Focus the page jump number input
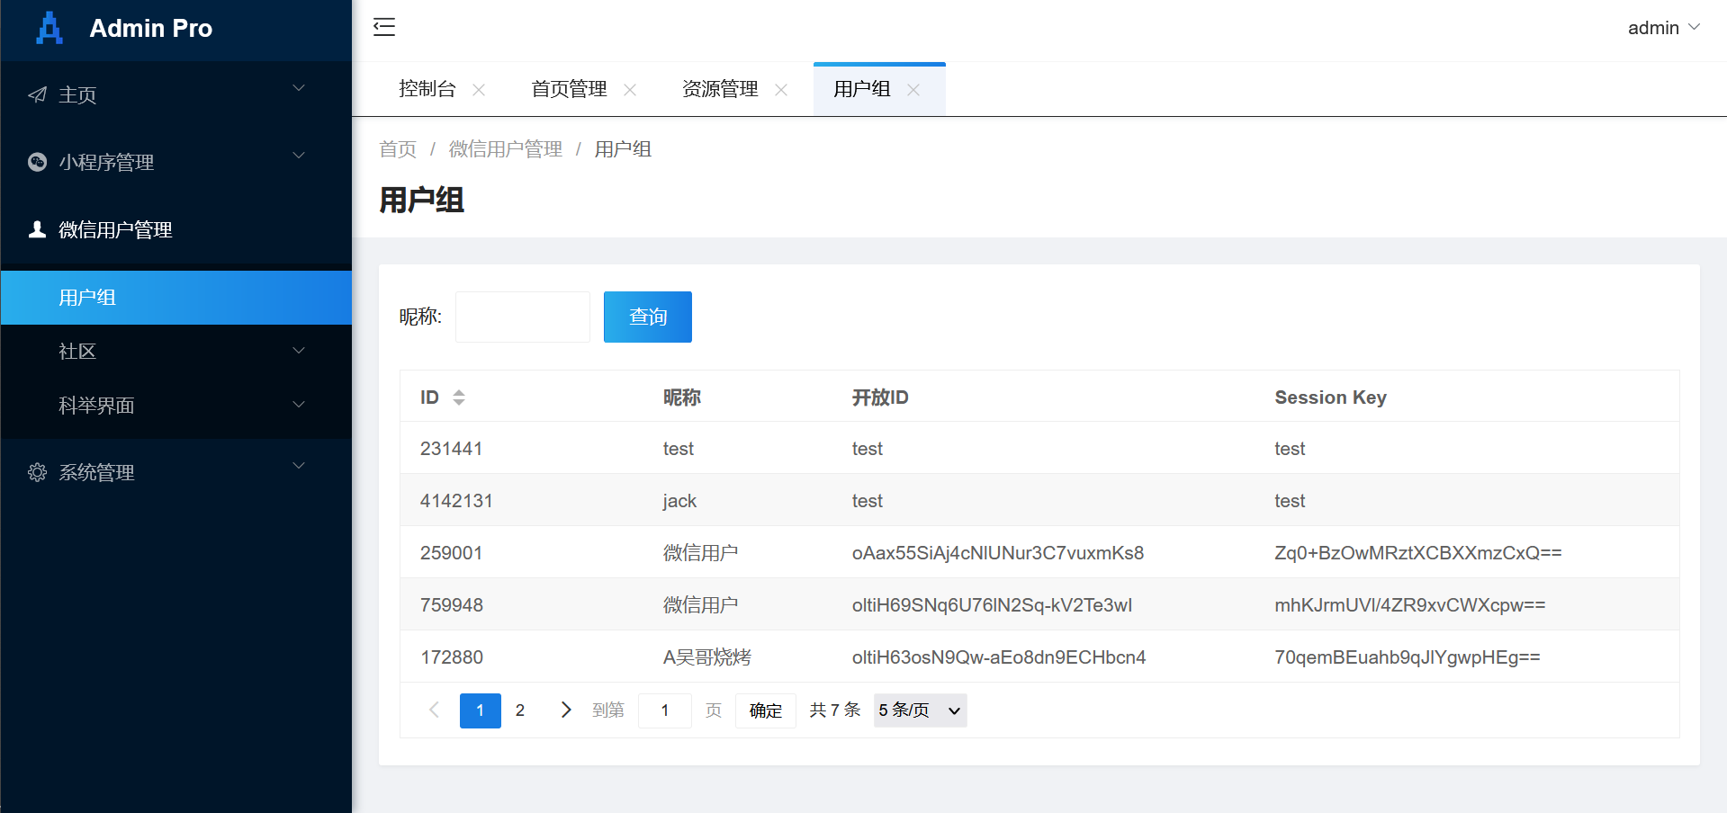Image resolution: width=1727 pixels, height=813 pixels. pyautogui.click(x=665, y=710)
